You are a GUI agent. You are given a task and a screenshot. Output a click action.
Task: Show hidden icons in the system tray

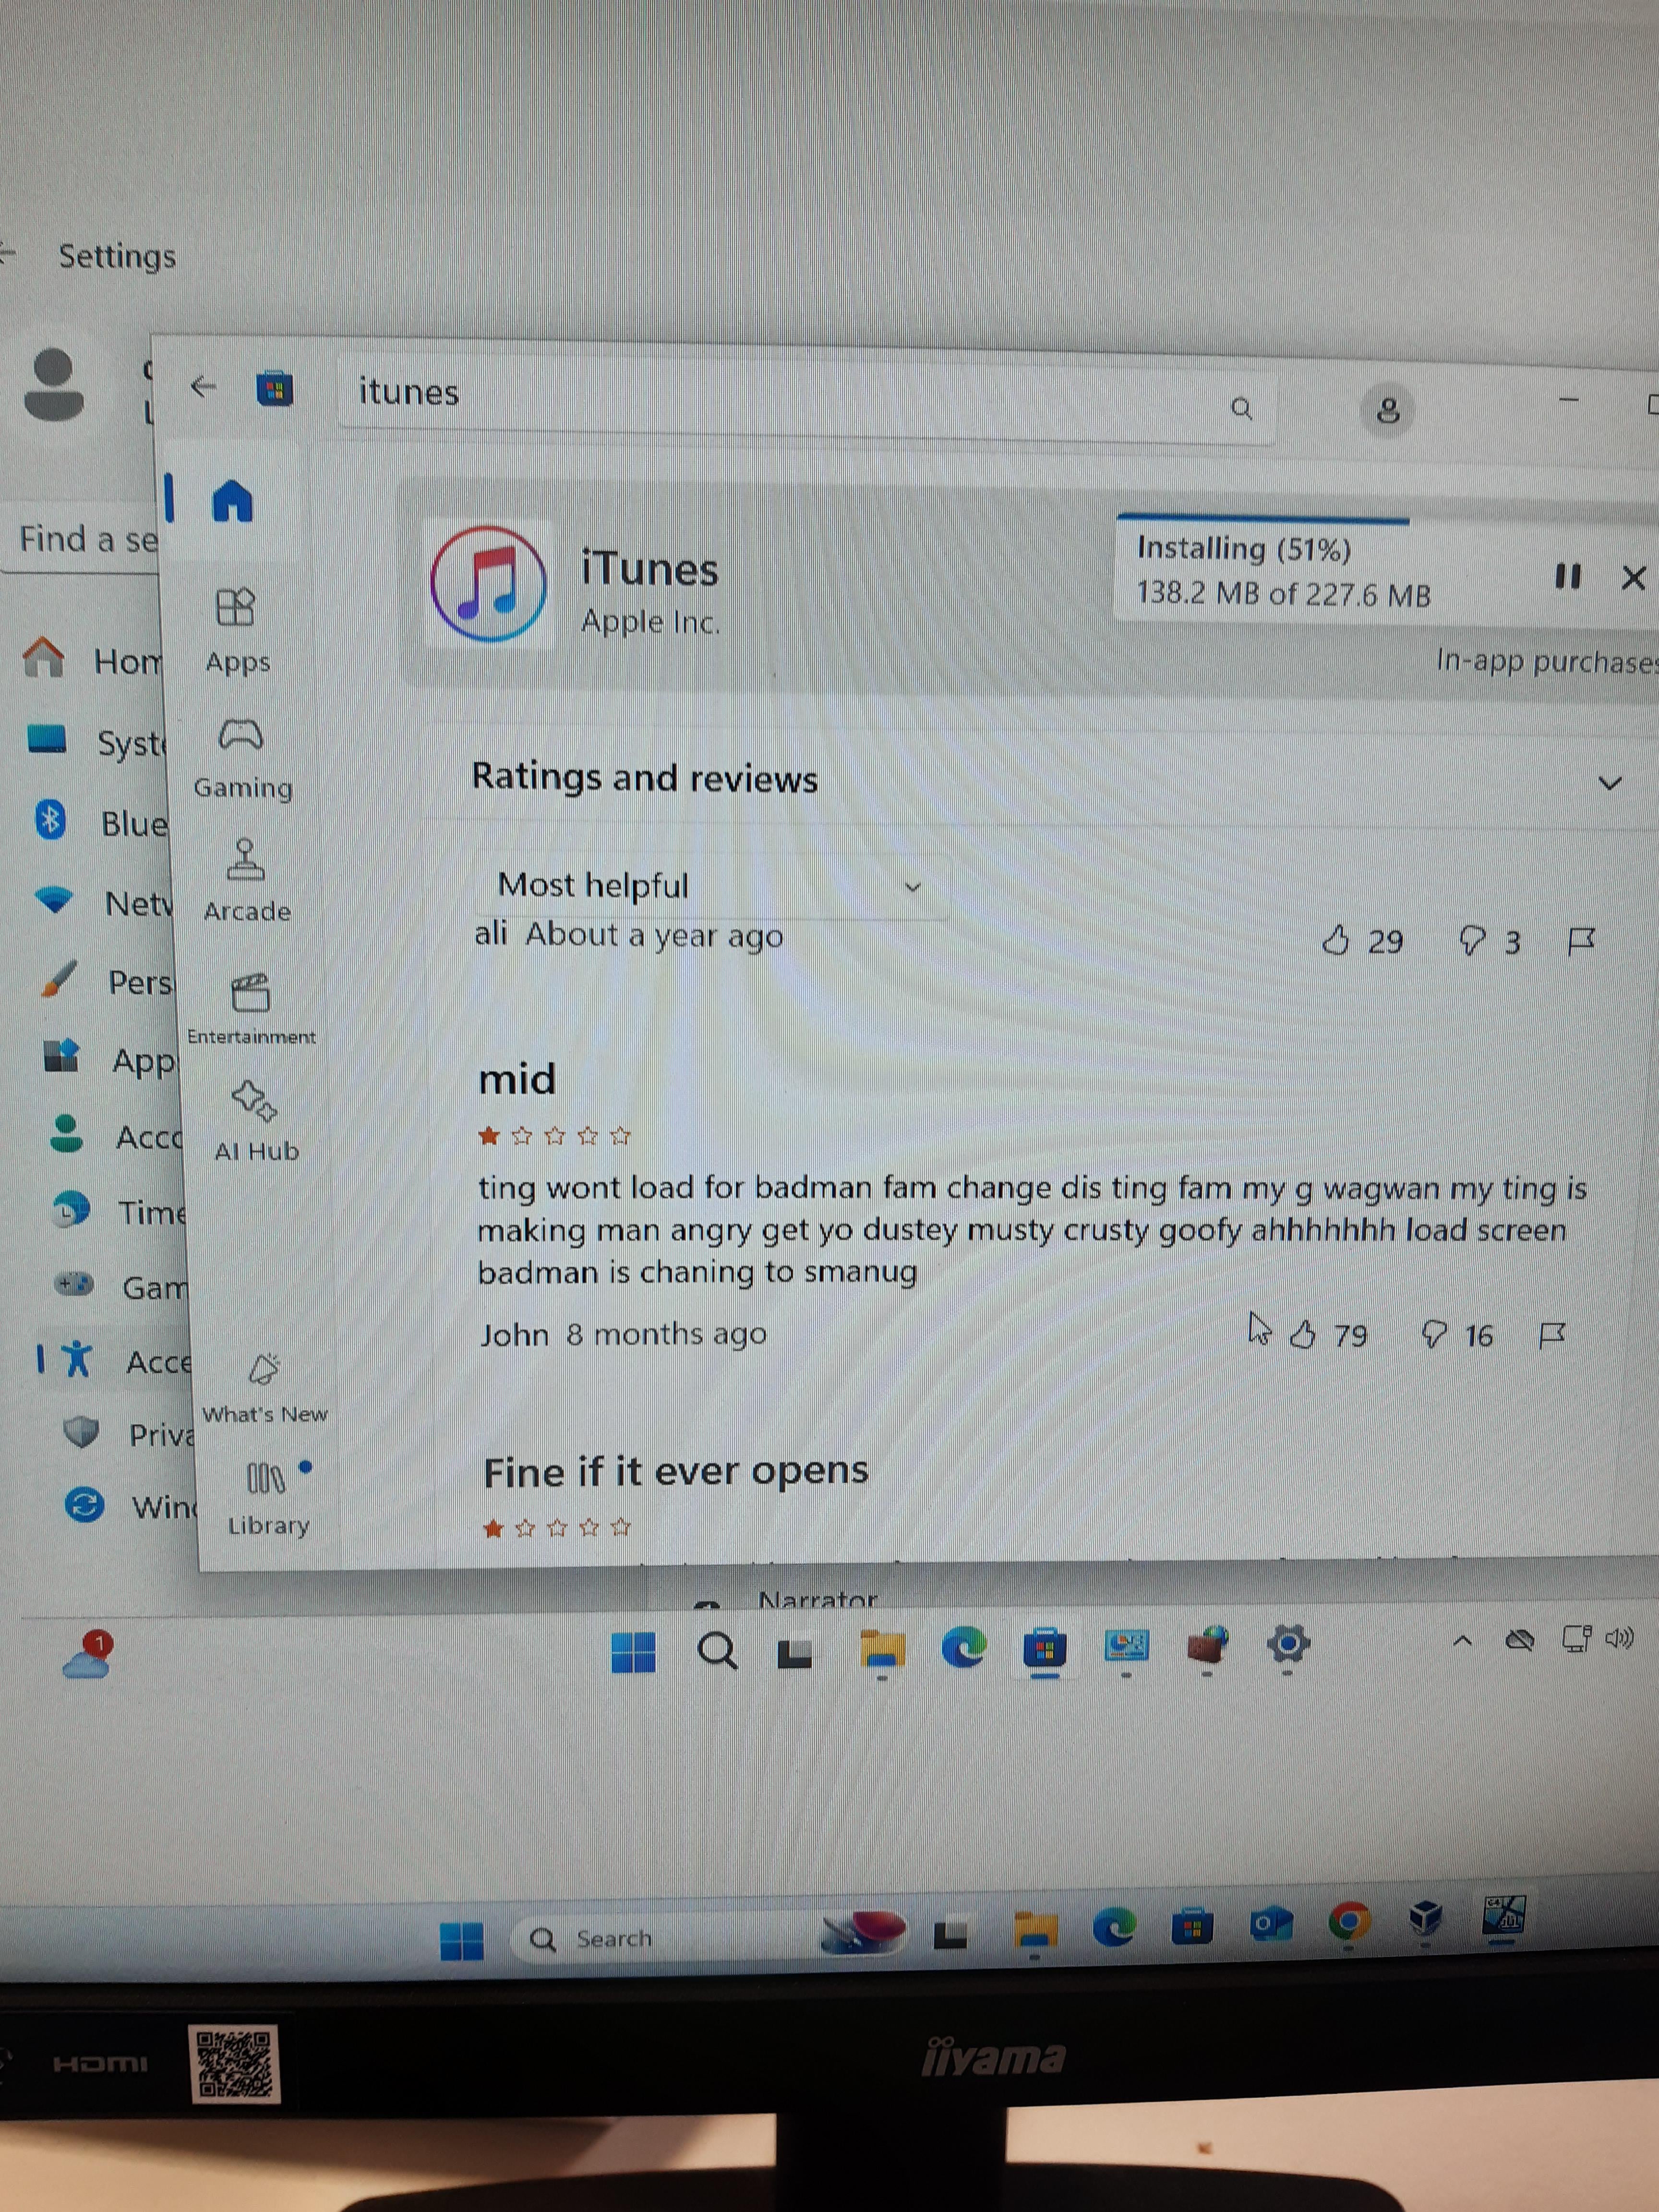[1462, 1640]
